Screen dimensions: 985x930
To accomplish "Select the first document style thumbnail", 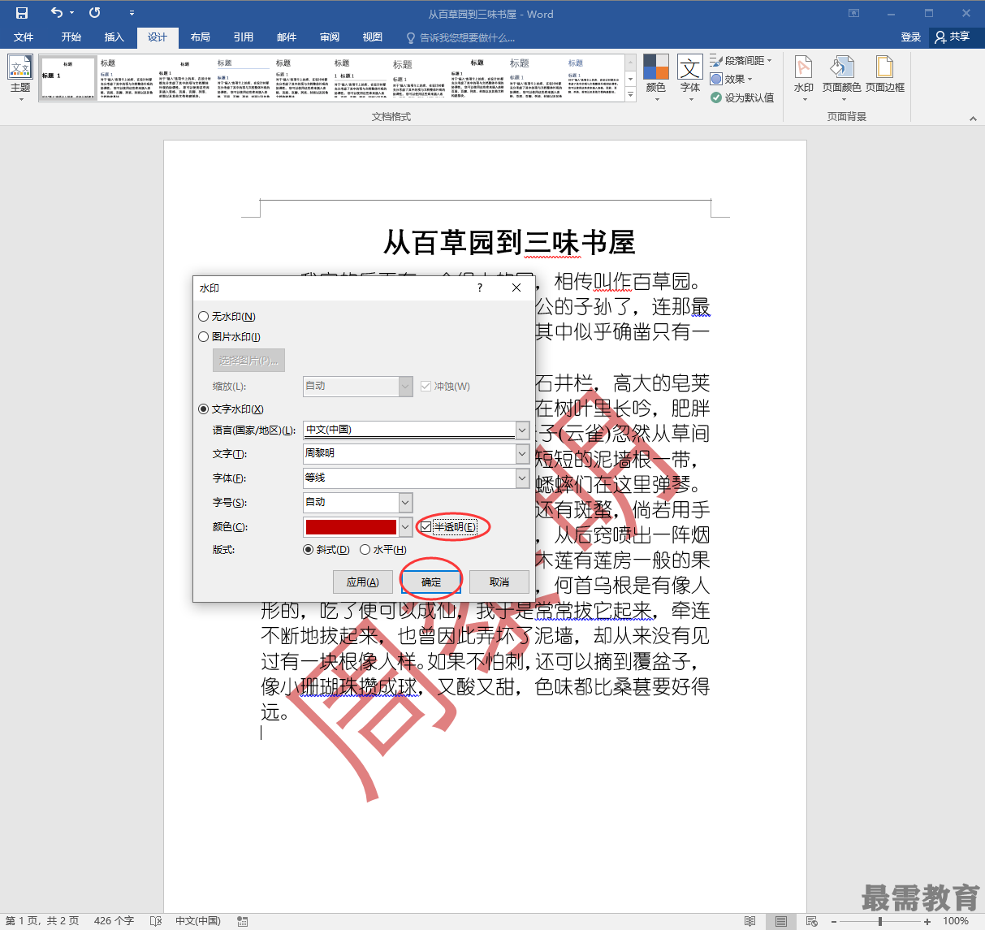I will [67, 78].
